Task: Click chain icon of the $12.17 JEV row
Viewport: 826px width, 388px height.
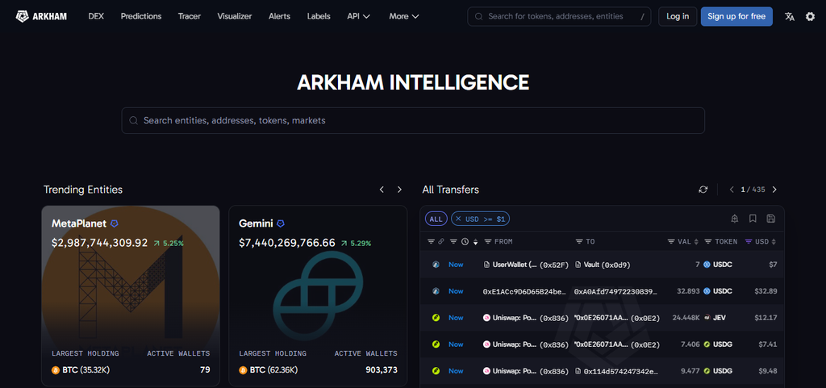Action: (x=436, y=318)
